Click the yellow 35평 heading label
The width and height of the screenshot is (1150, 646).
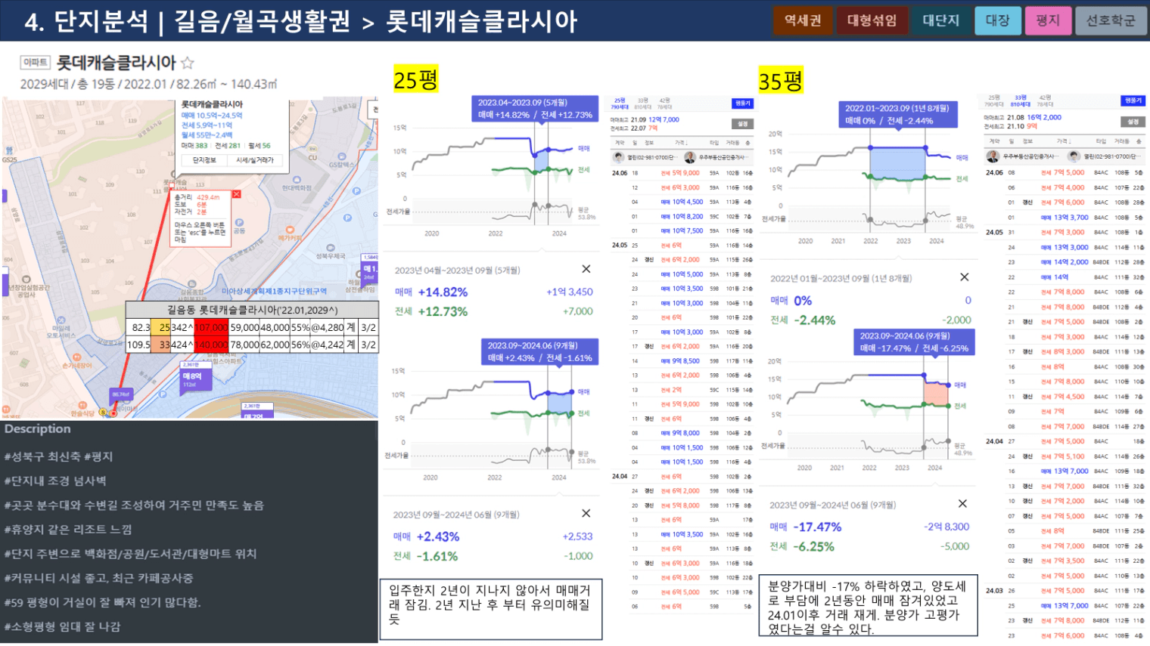click(x=781, y=81)
